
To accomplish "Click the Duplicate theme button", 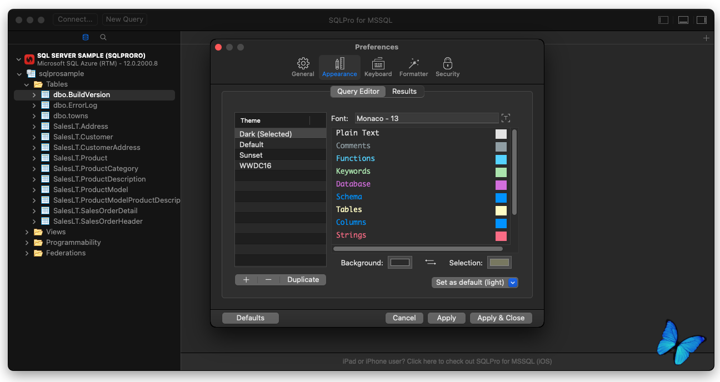I will click(x=303, y=280).
